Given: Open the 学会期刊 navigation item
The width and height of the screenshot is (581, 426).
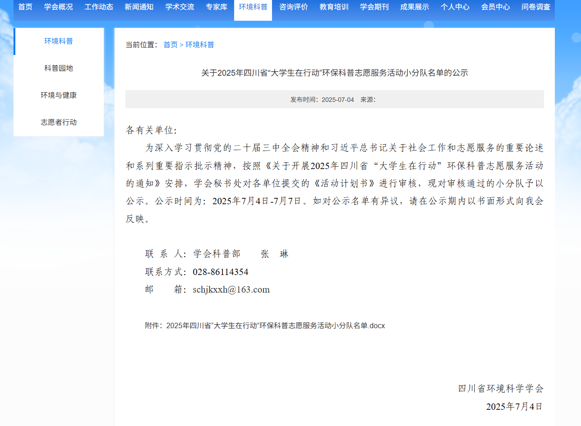Looking at the screenshot, I should point(374,7).
